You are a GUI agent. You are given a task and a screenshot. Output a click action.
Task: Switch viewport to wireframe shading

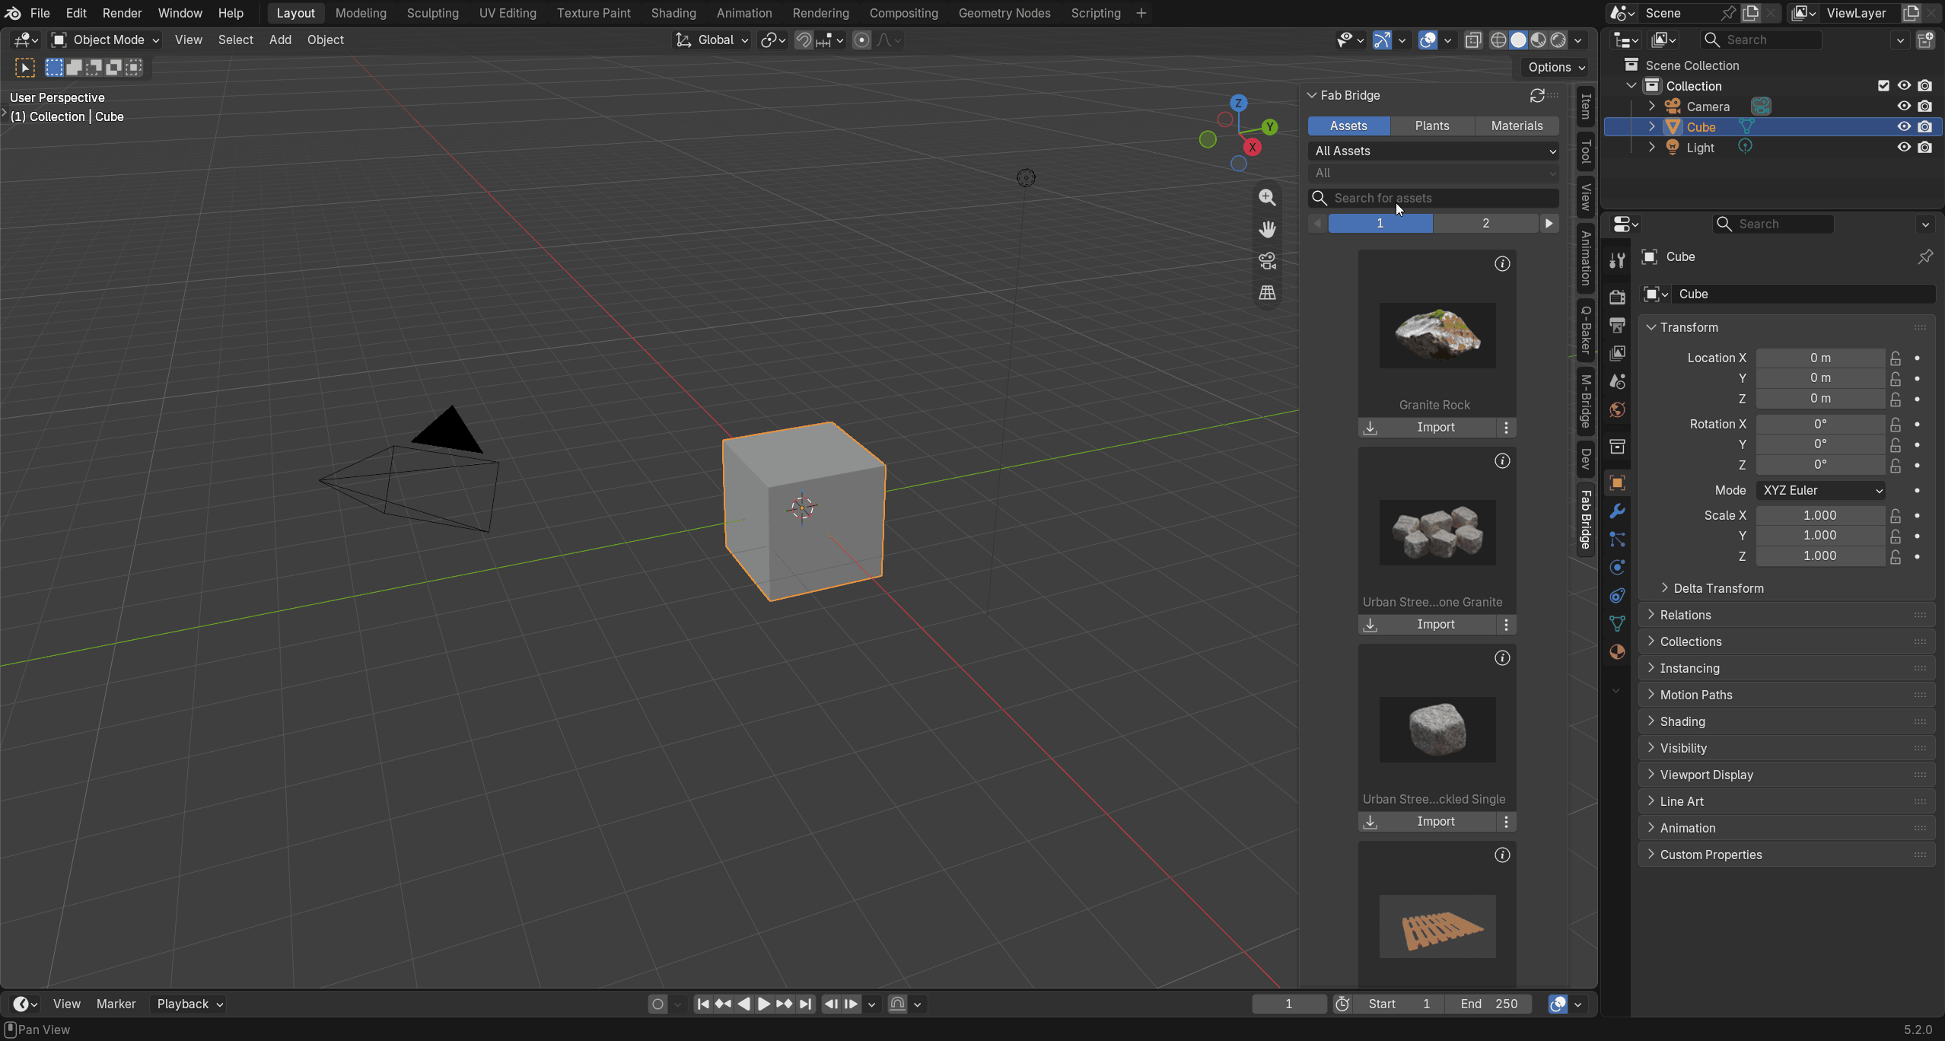tap(1498, 40)
